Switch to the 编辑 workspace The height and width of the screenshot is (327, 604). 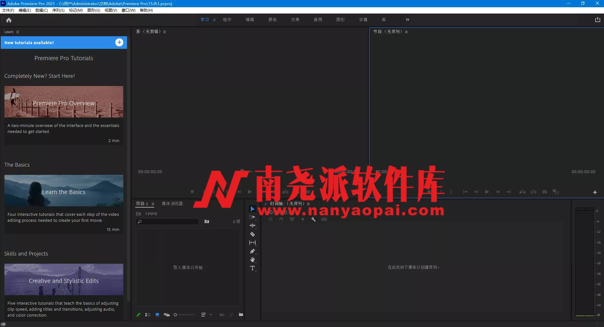pyautogui.click(x=250, y=20)
